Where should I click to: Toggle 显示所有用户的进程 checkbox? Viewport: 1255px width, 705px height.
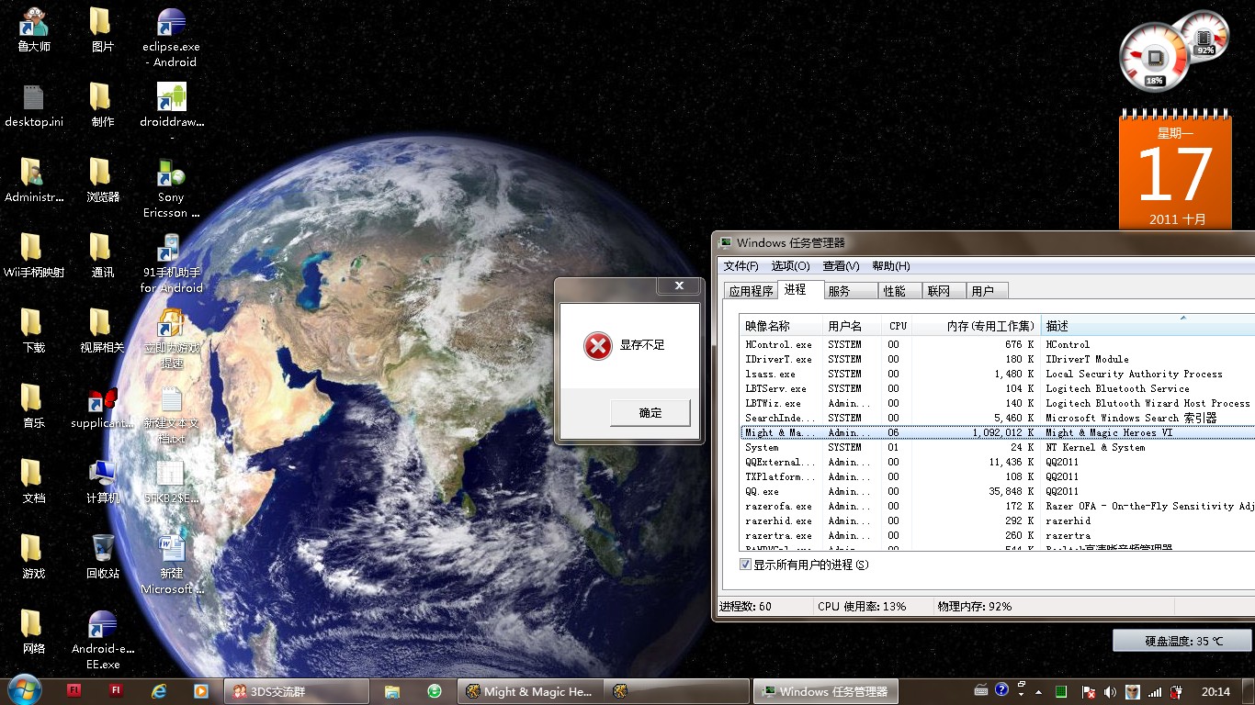click(x=746, y=565)
